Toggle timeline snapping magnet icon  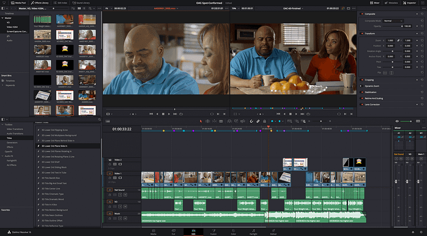tap(251, 121)
